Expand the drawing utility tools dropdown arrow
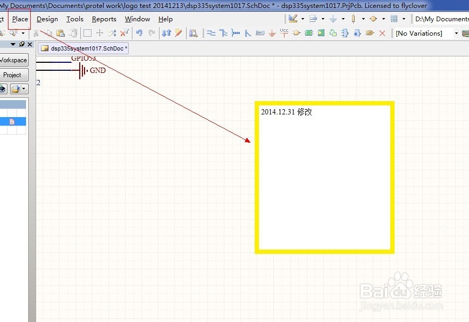 (303, 19)
